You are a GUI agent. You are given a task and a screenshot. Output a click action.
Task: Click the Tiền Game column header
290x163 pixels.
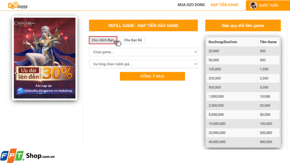pos(269,42)
